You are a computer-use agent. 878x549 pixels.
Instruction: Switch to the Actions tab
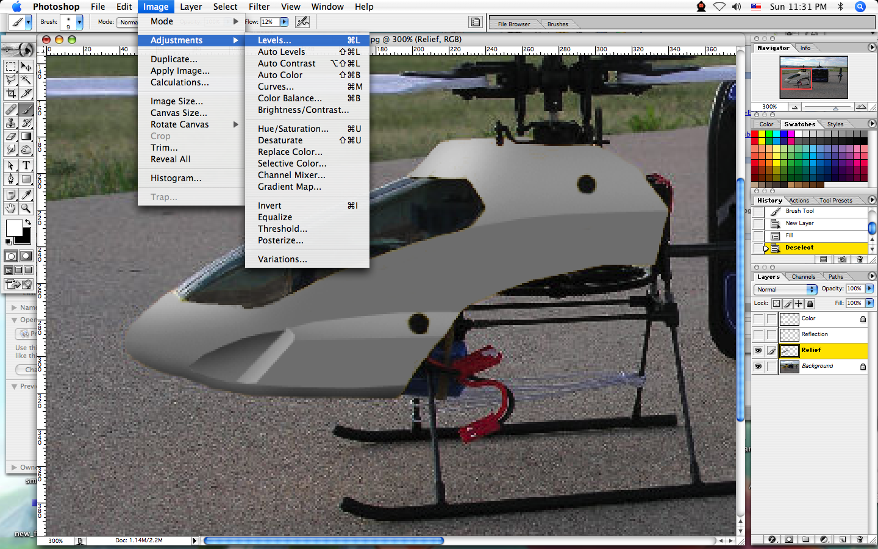[799, 201]
